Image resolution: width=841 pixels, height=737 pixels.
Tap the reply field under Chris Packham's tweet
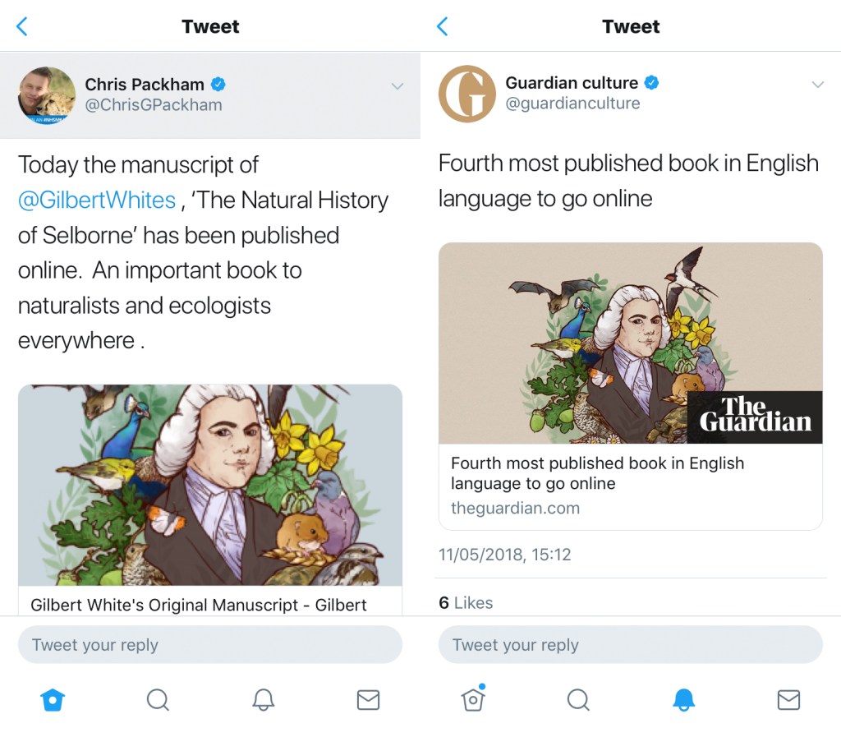[x=209, y=645]
